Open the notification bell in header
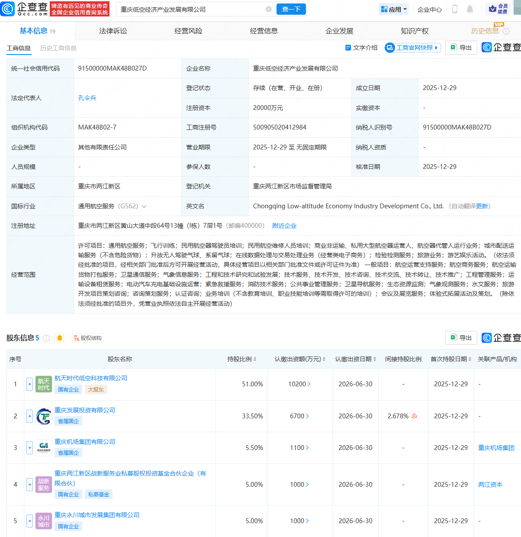The width and height of the screenshot is (521, 537). pos(470,9)
